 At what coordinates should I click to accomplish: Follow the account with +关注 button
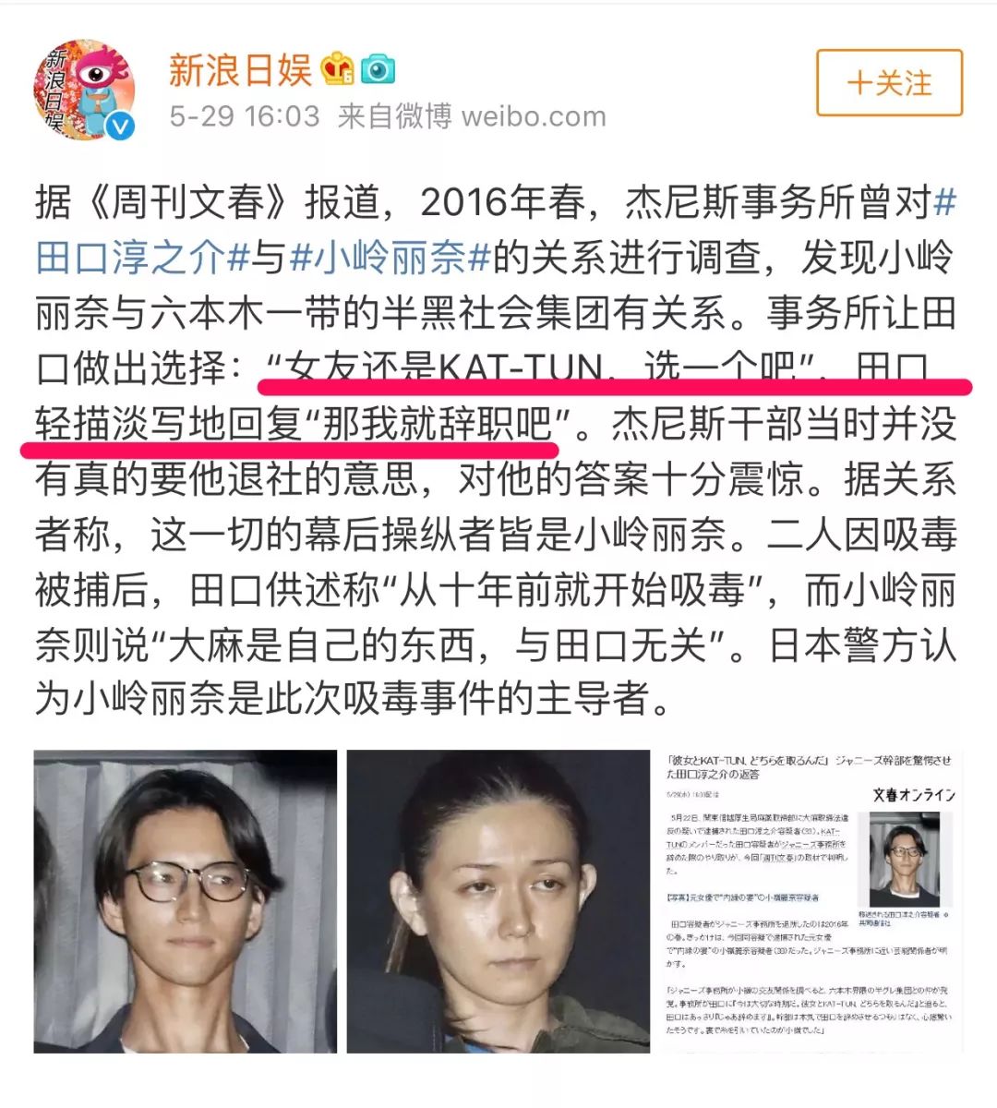[x=889, y=83]
